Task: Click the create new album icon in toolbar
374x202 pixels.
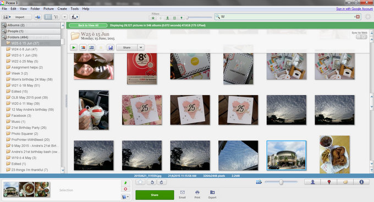Action: tap(38, 17)
